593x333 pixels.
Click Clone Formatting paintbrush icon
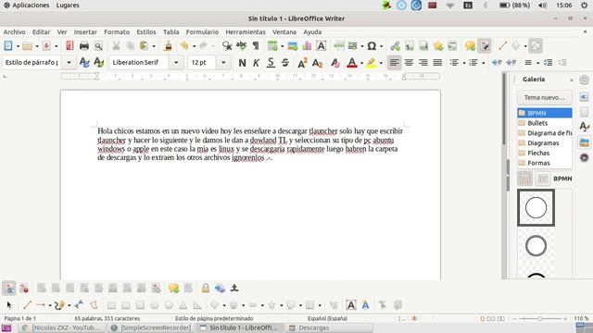tap(169, 46)
